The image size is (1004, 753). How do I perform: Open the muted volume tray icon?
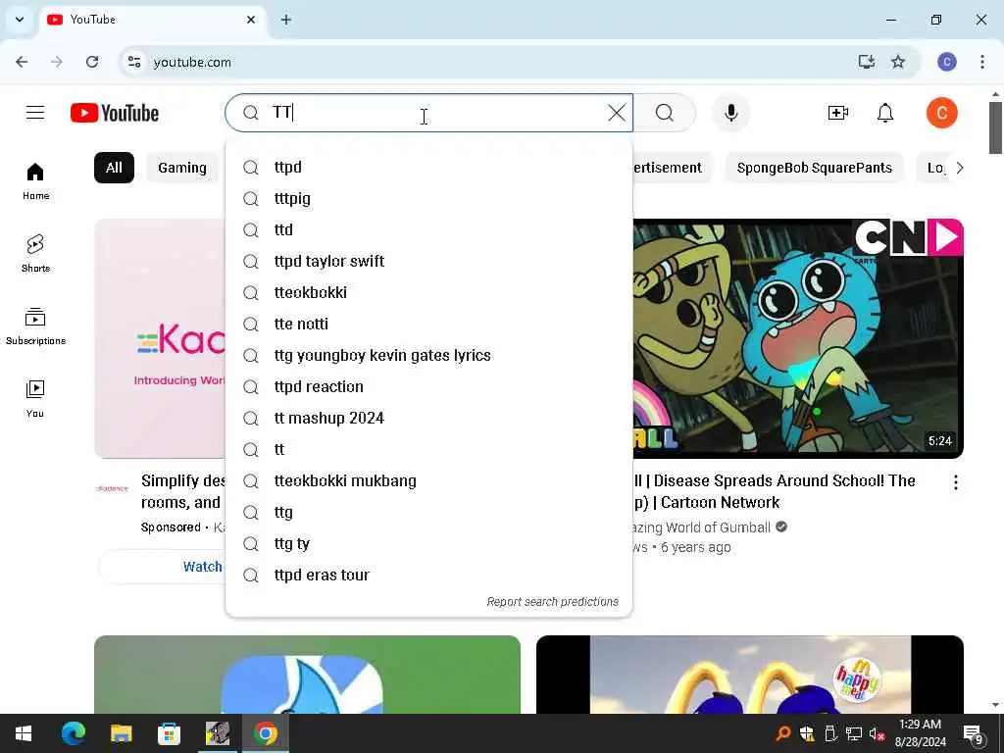(x=877, y=733)
